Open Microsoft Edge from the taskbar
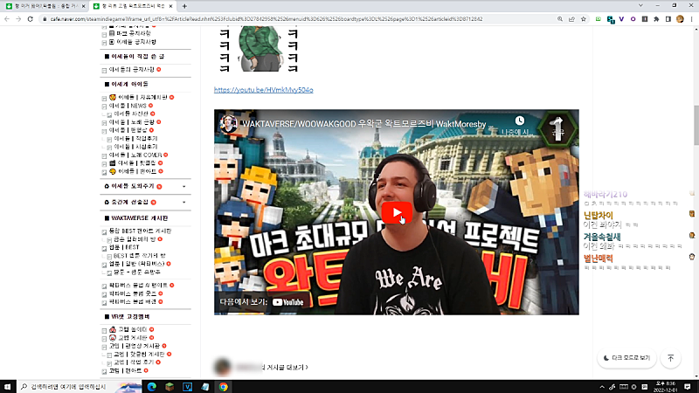The width and height of the screenshot is (699, 393). 151,386
